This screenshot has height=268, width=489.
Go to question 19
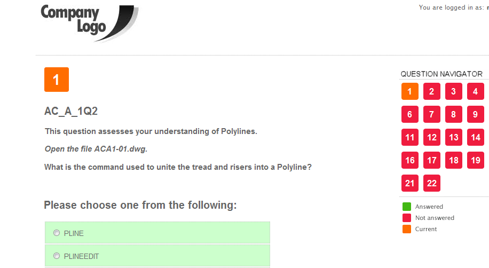tap(475, 160)
